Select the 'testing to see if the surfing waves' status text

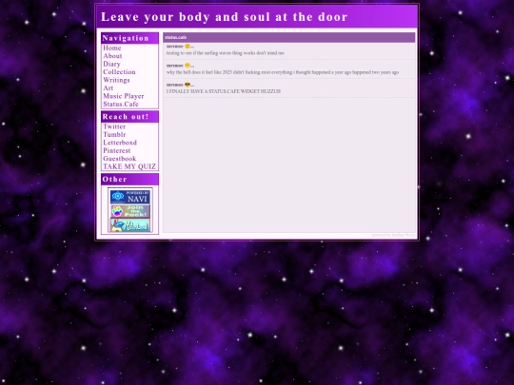(226, 53)
